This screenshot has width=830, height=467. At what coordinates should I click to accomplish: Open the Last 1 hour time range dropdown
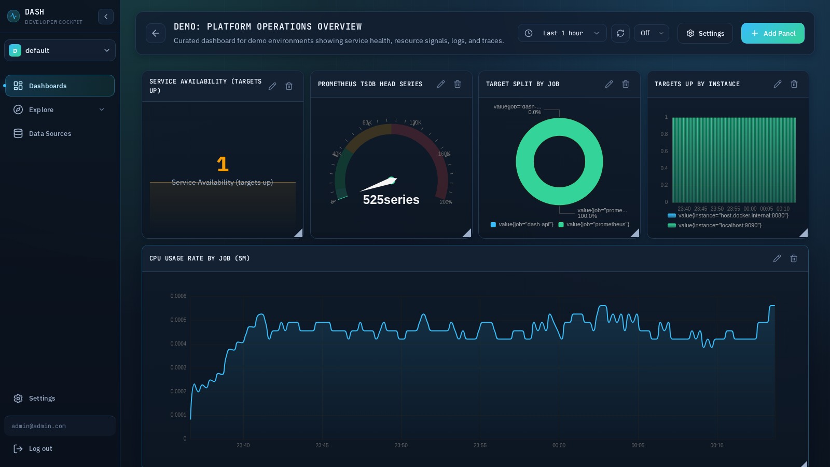pyautogui.click(x=562, y=33)
